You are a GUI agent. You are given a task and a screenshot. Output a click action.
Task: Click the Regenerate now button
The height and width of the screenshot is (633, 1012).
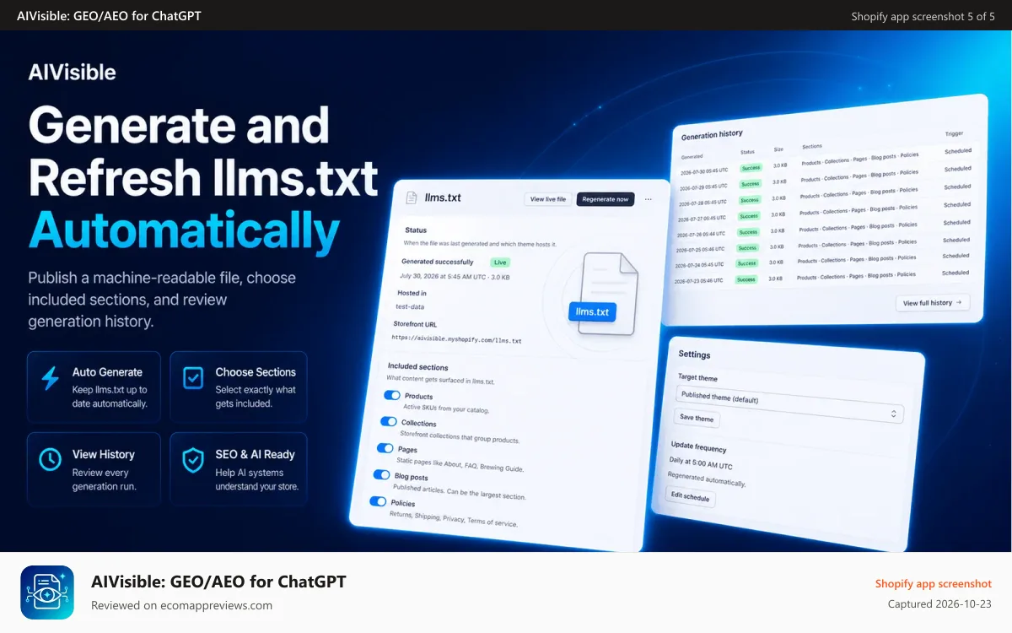click(x=606, y=199)
